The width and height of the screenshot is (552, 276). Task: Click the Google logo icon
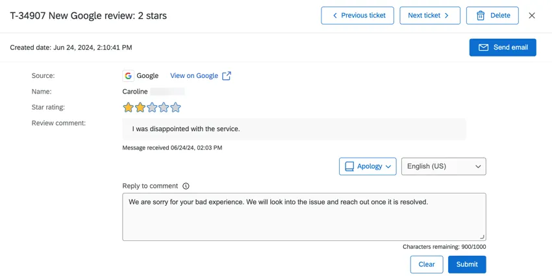pos(129,76)
